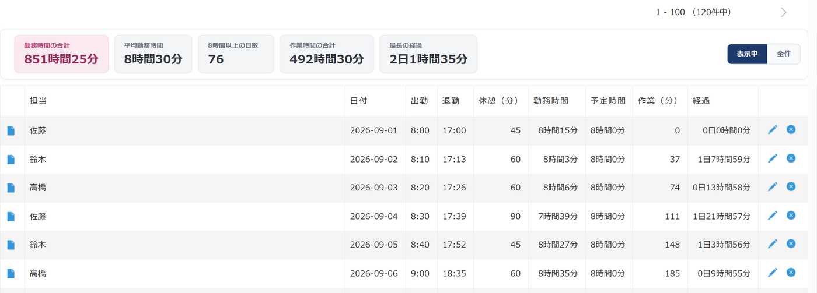This screenshot has height=293, width=817.
Task: Click the date cell 2026-09-01
Action: pyautogui.click(x=373, y=130)
